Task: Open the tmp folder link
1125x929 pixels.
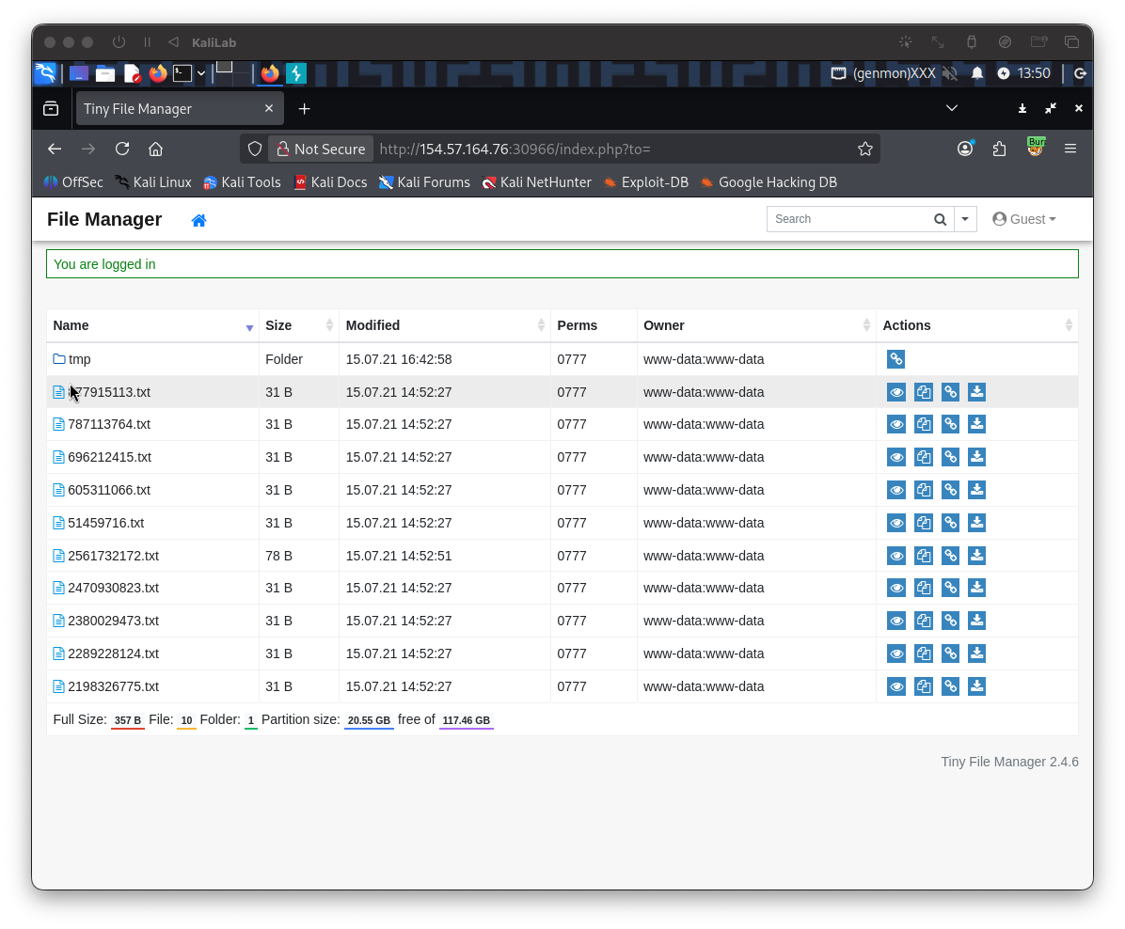Action: point(79,359)
